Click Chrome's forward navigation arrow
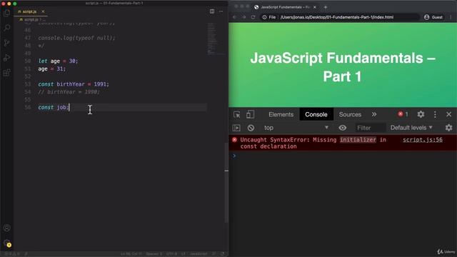This screenshot has height=257, width=457. tap(244, 17)
